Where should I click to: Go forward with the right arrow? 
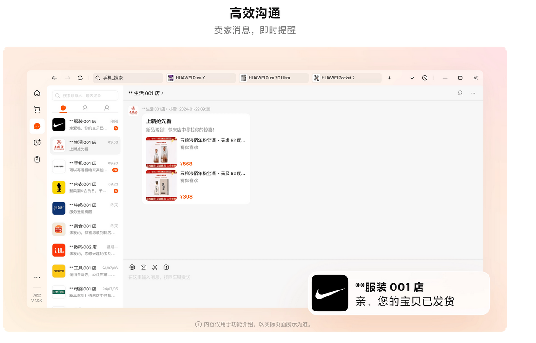[68, 78]
